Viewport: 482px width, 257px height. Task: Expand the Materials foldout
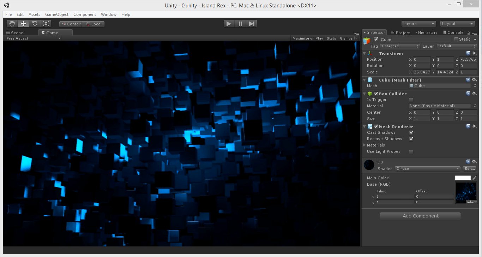tap(364, 145)
